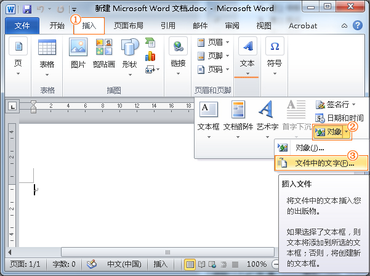Switch to Outline view button
Screen dimensions: 370x276
tap(223, 264)
